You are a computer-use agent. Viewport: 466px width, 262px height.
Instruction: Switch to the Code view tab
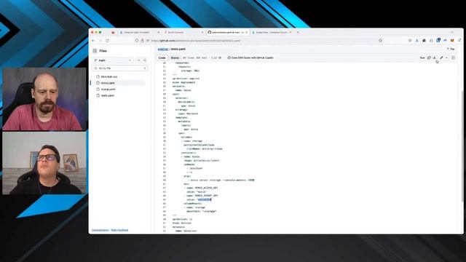(162, 58)
